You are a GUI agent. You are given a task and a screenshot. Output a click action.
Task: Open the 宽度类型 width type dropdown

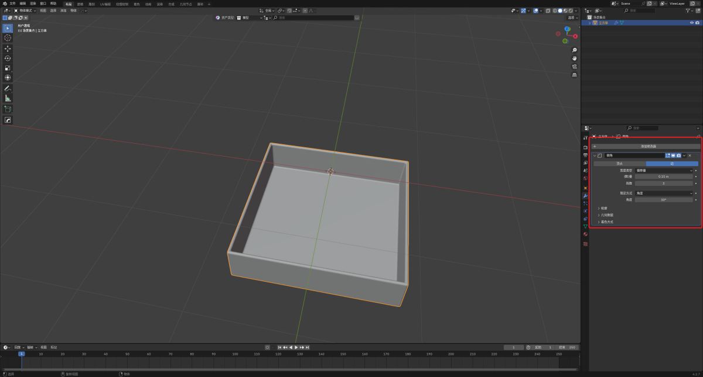click(664, 170)
